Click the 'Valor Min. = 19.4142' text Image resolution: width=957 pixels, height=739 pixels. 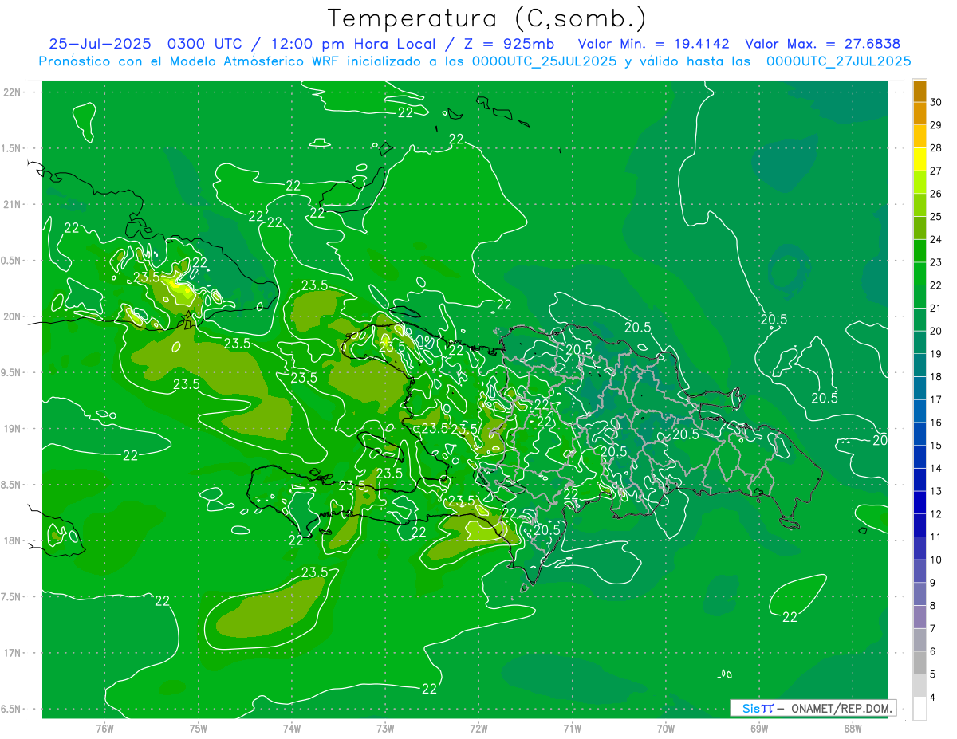653,45
